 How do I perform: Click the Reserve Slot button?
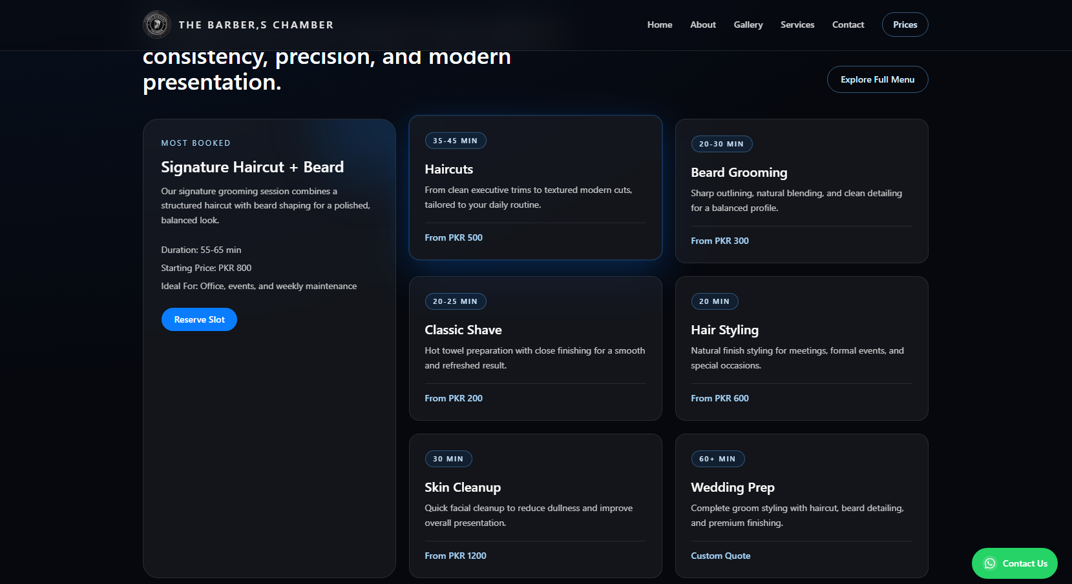pyautogui.click(x=199, y=319)
